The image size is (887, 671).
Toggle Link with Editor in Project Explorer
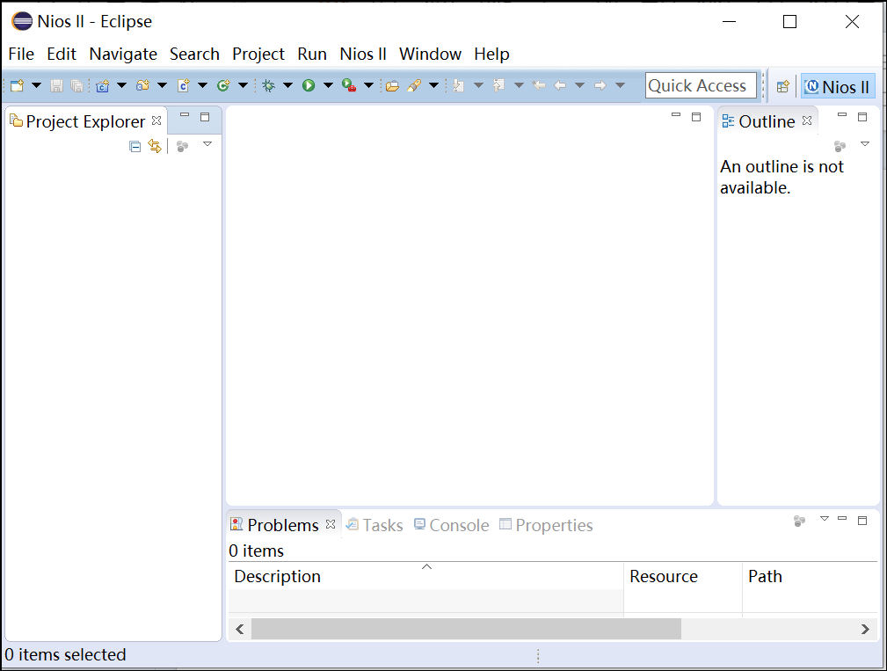155,146
